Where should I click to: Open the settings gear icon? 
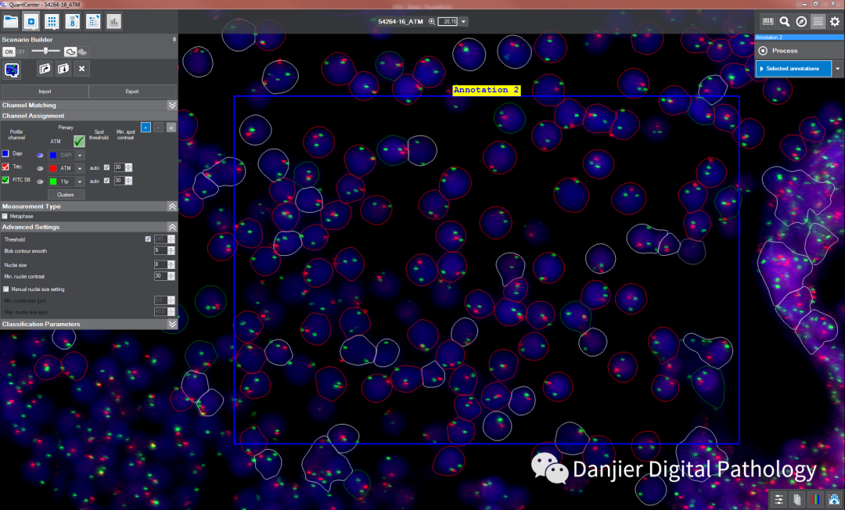[835, 22]
